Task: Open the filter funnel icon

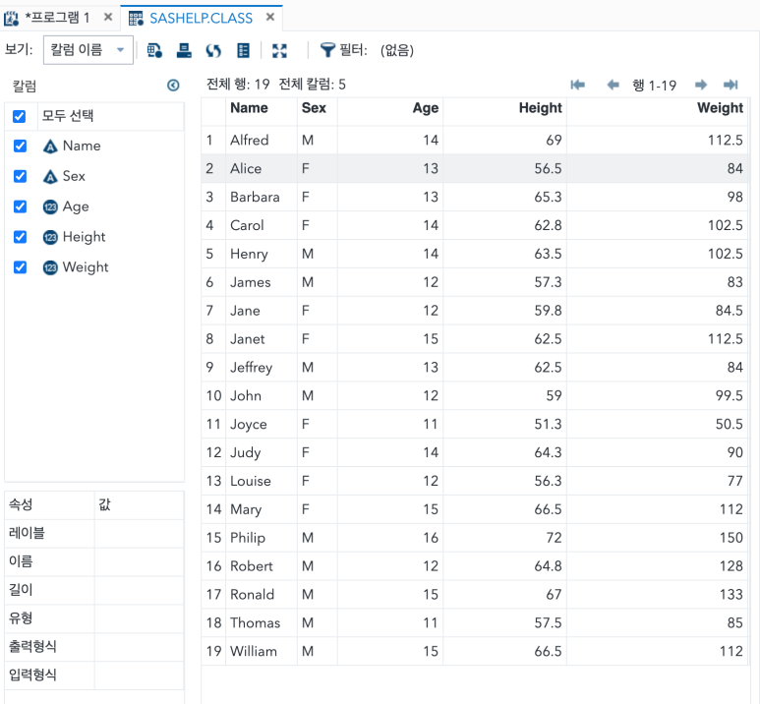Action: pos(327,50)
